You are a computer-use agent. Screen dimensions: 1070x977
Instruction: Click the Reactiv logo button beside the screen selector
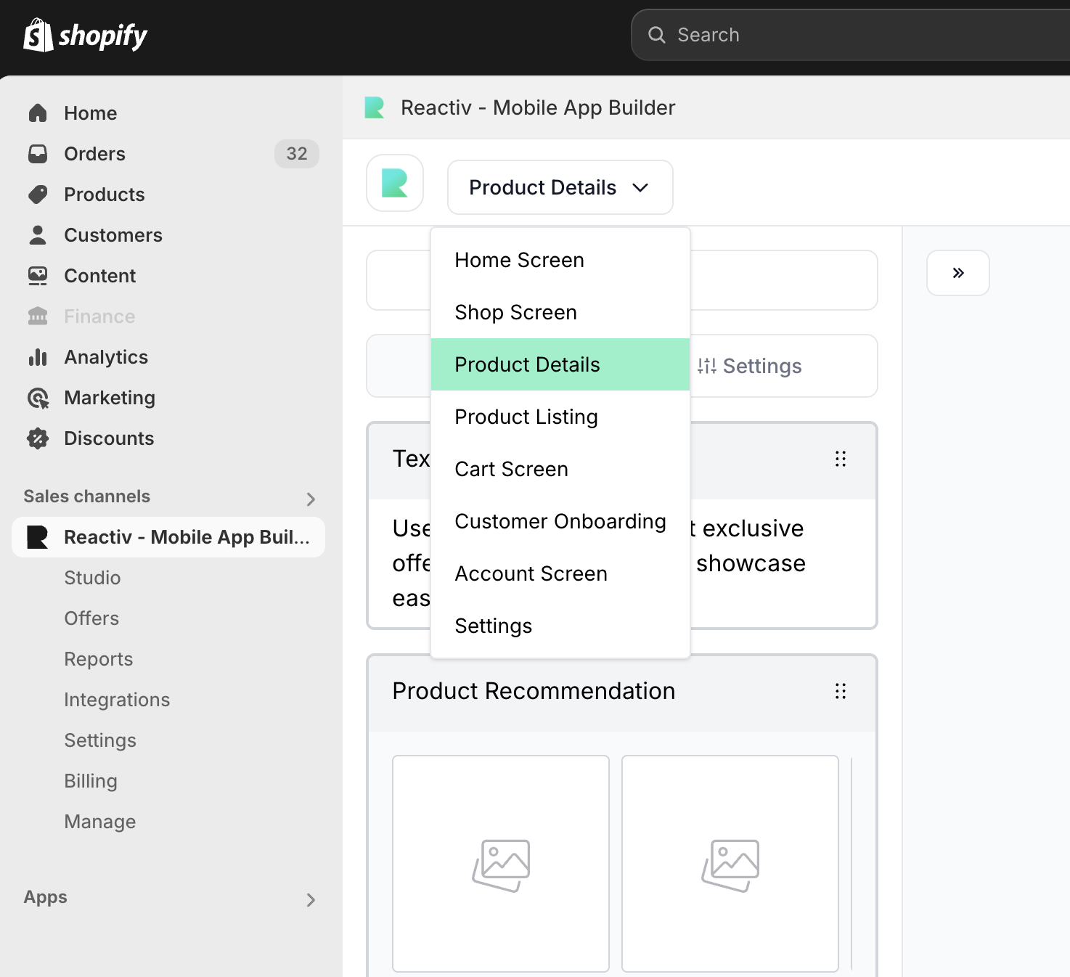pos(395,183)
